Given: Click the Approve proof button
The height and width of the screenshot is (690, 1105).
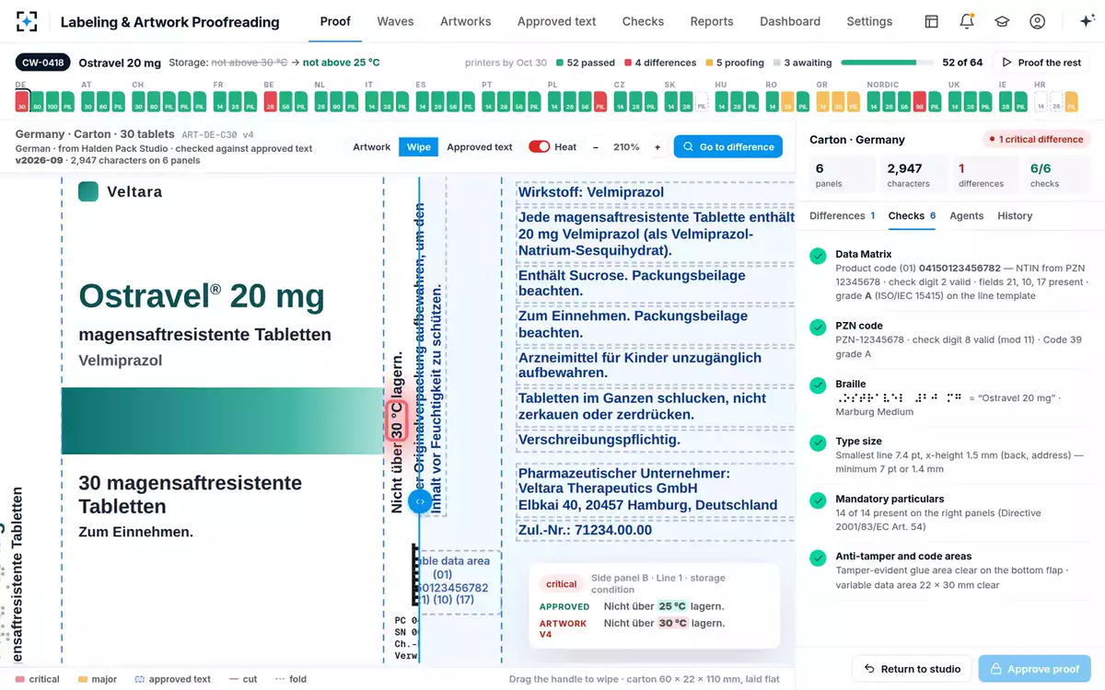Looking at the screenshot, I should (1035, 669).
